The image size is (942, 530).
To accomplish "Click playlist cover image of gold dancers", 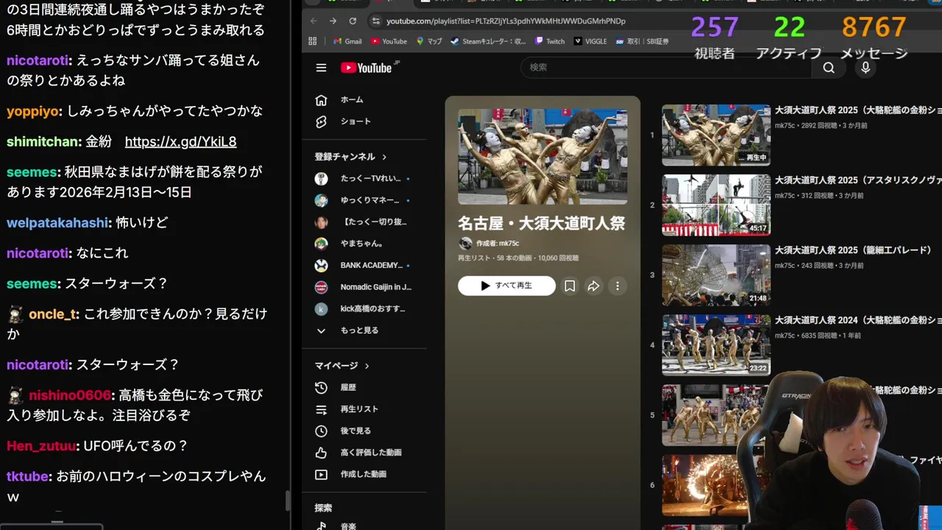I will click(x=542, y=157).
